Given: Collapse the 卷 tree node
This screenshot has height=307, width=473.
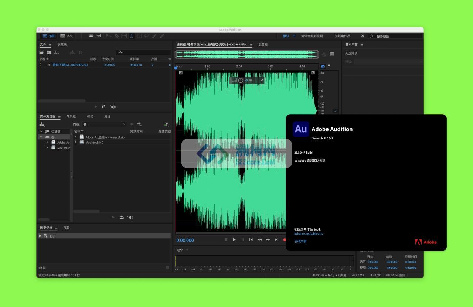Looking at the screenshot, I should point(41,137).
